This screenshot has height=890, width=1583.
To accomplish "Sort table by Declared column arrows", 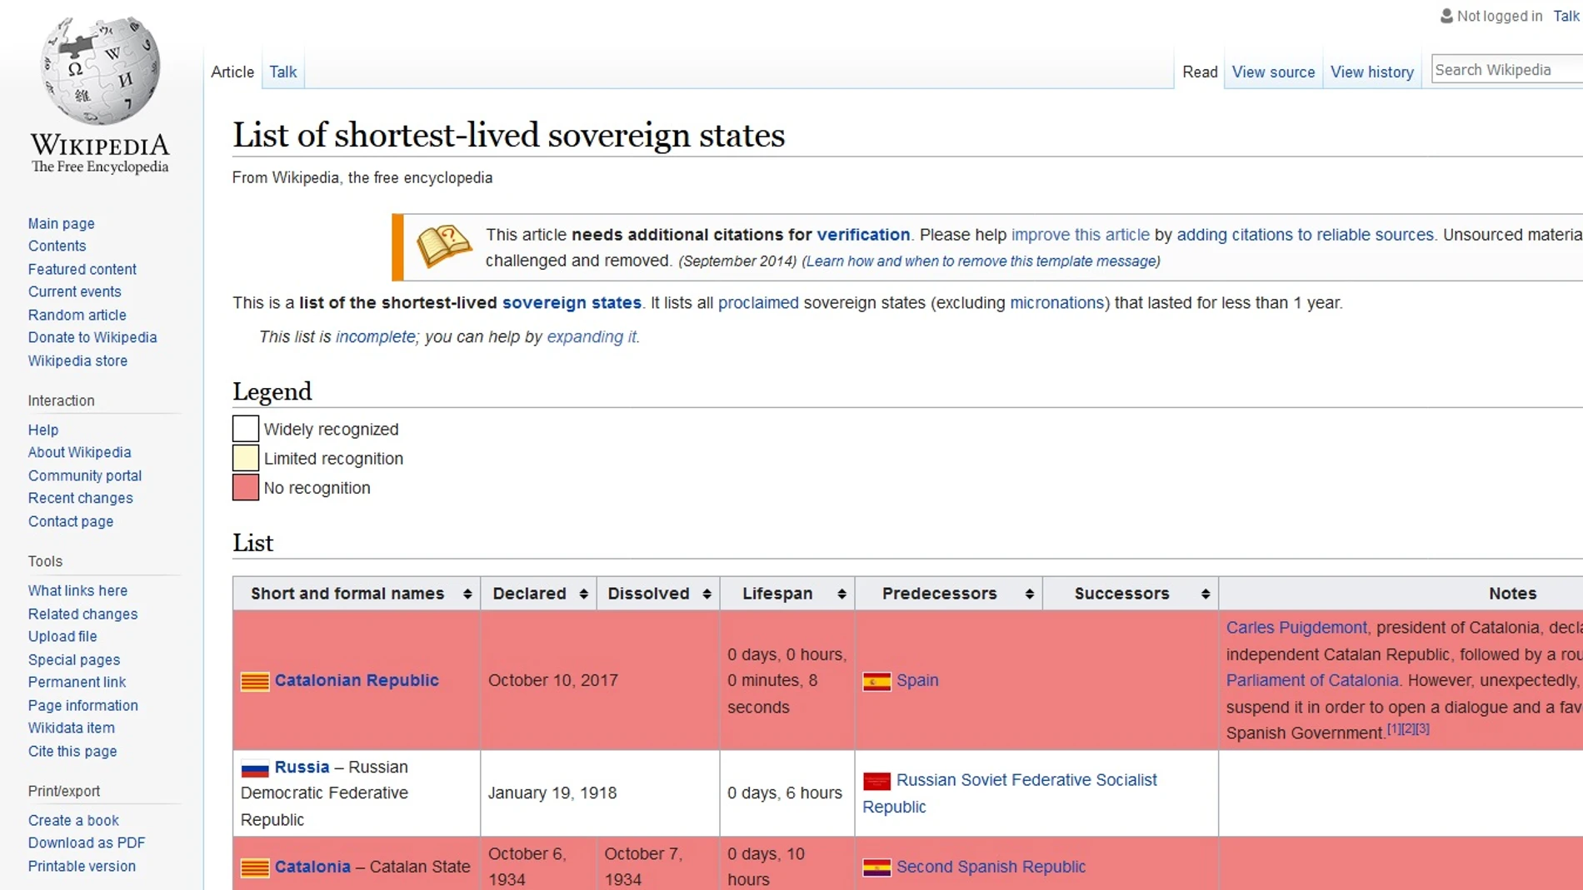I will tap(583, 594).
